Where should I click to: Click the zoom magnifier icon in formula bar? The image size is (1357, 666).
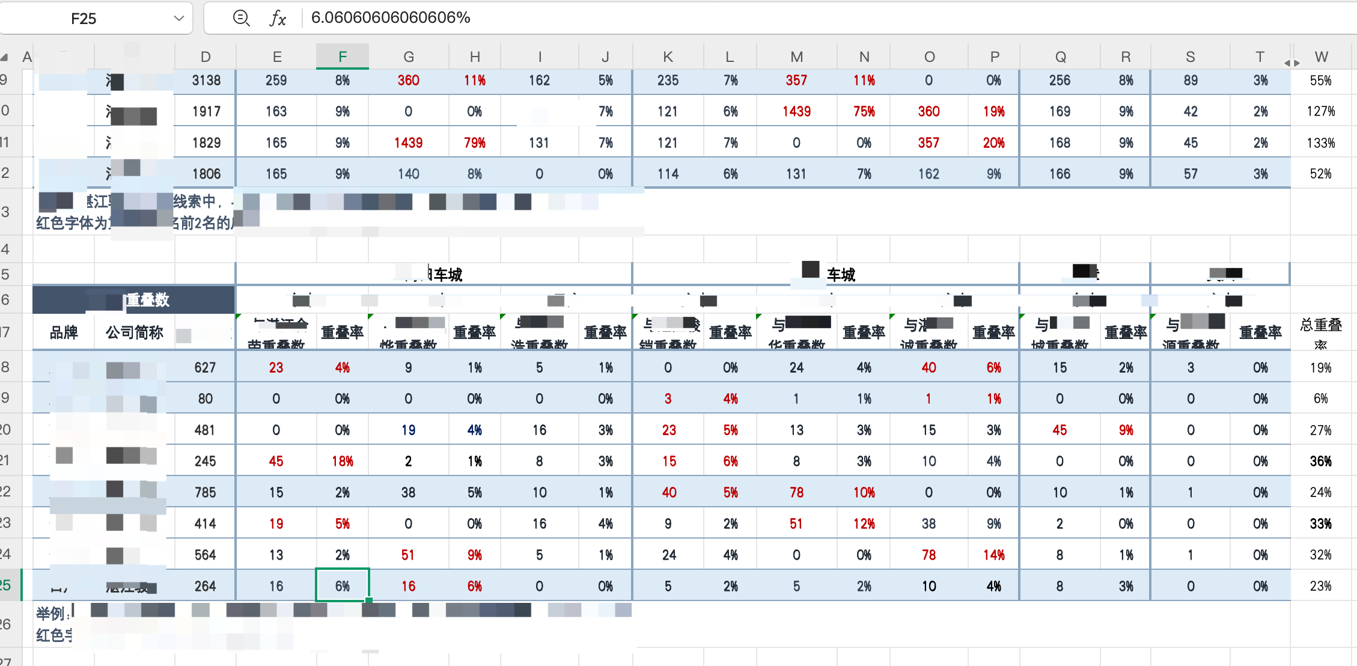pos(241,18)
